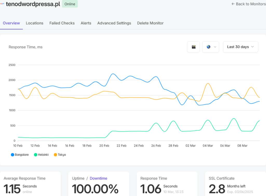Click the Response Time, ms chart title
The height and width of the screenshot is (196, 266).
(x=26, y=47)
